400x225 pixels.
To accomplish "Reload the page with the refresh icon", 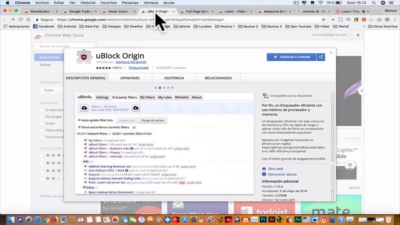I will 21,19.
